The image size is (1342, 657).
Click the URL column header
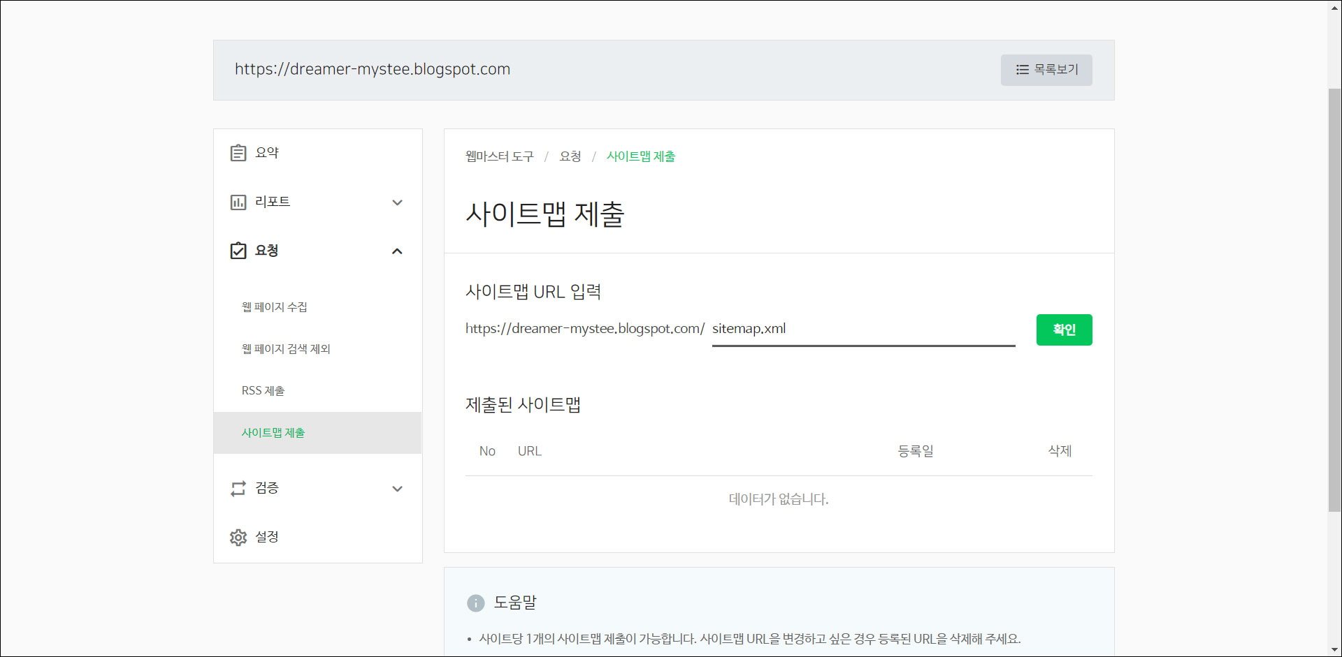tap(529, 451)
